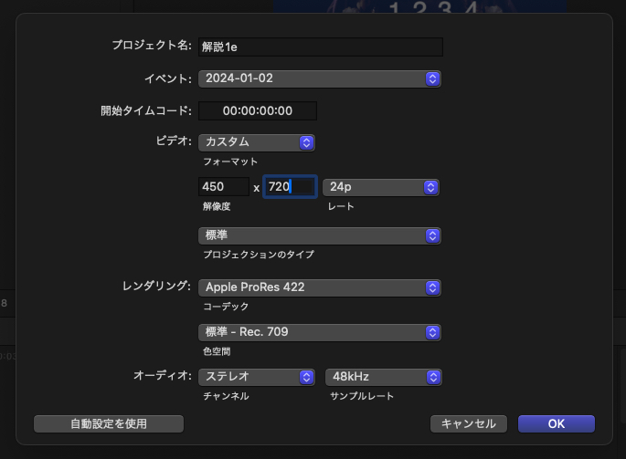Open the 色空間 color space dropdown

[x=311, y=332]
